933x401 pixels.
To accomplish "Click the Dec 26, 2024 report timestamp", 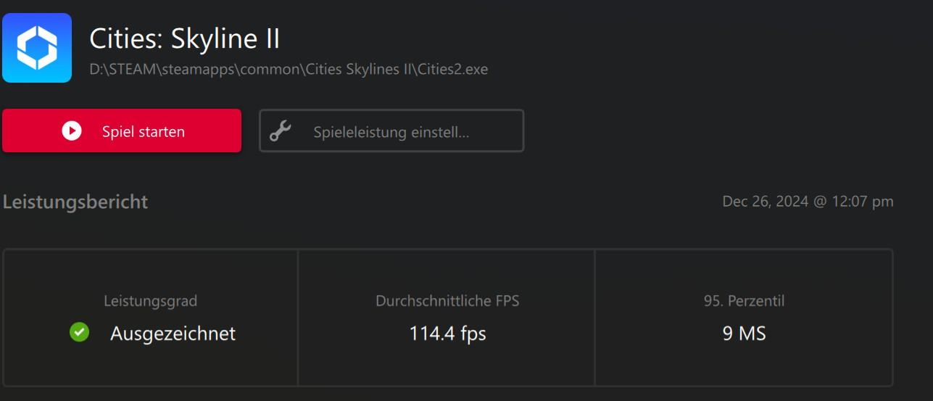I will click(808, 202).
